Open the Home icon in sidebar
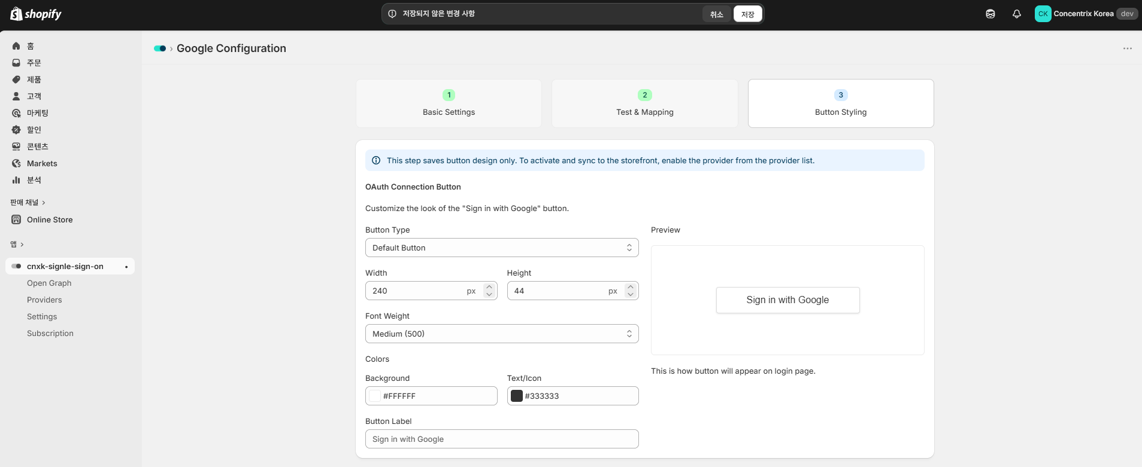This screenshot has height=467, width=1142. (16, 46)
